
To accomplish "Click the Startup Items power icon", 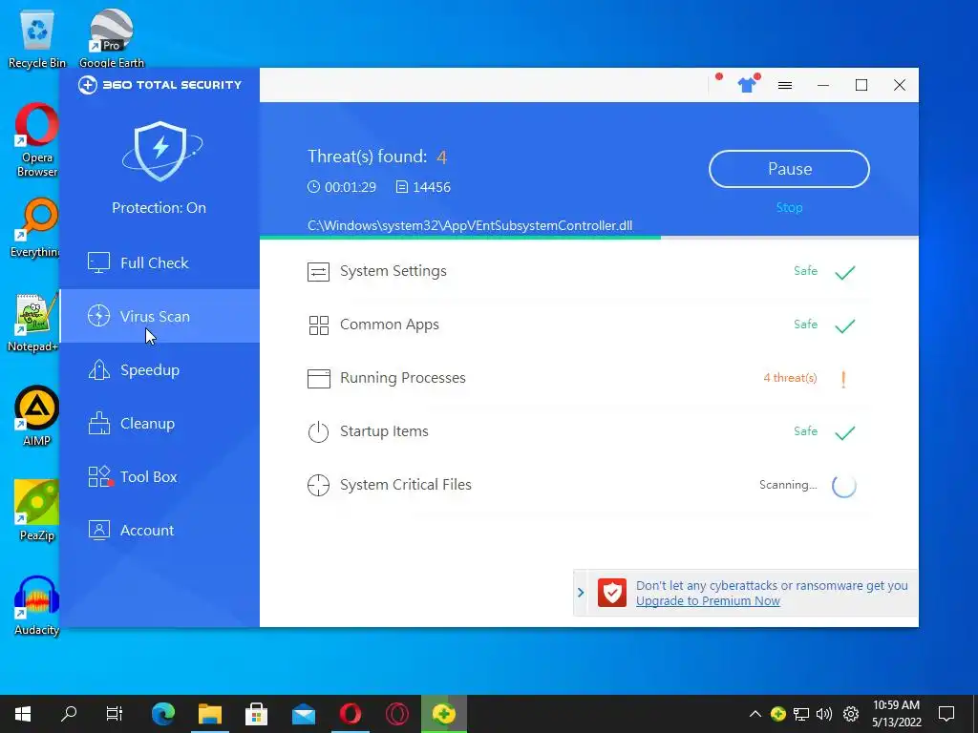I will click(318, 431).
